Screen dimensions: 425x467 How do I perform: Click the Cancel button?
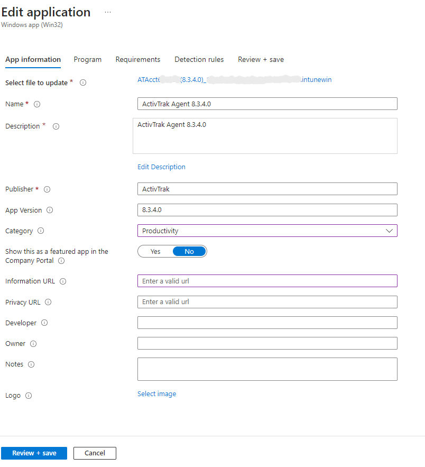(95, 453)
